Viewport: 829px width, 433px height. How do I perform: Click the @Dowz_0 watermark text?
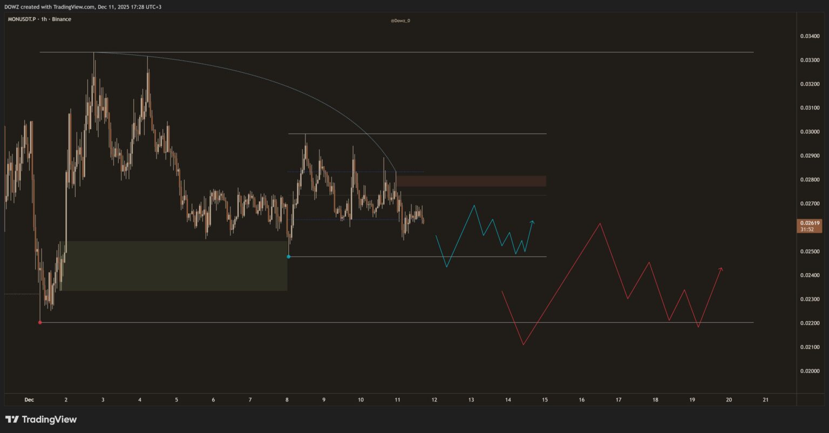[400, 21]
